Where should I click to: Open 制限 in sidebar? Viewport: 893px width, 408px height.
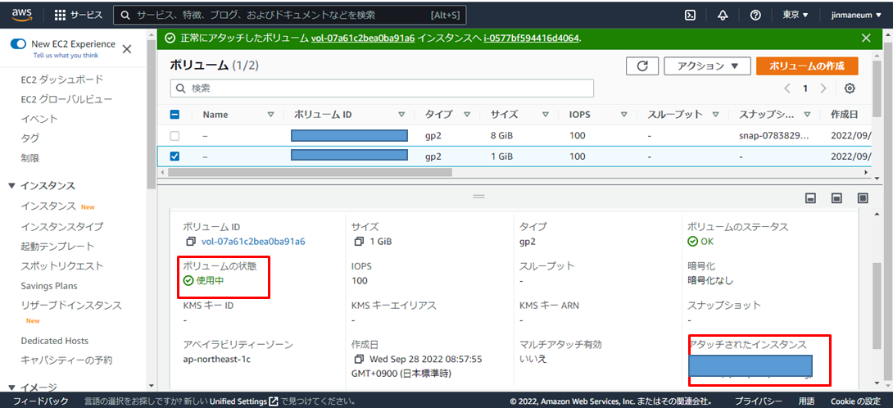(x=30, y=158)
